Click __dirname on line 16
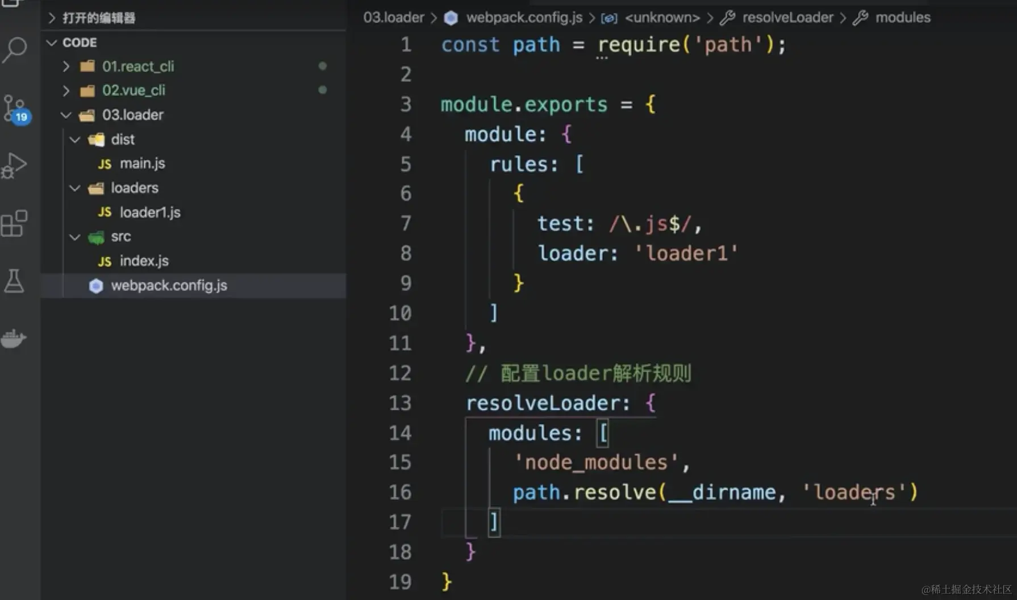Viewport: 1017px width, 600px height. (x=722, y=493)
